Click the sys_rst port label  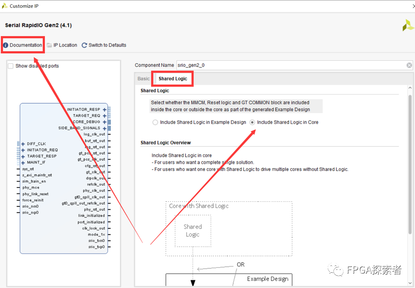pos(28,169)
